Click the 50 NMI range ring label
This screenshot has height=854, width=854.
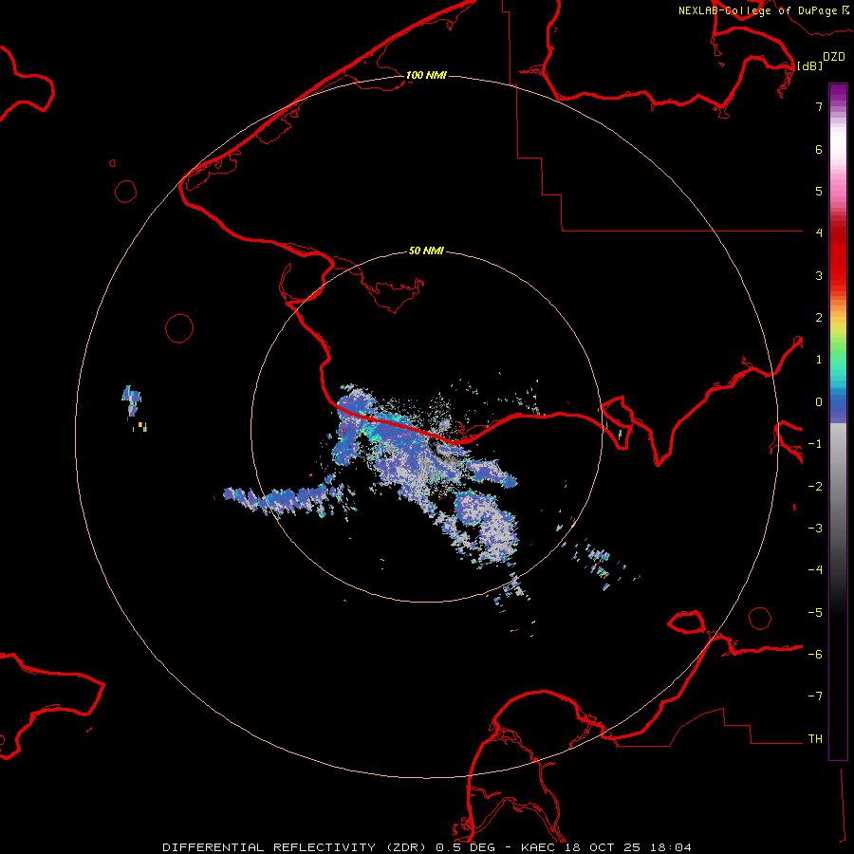click(426, 251)
